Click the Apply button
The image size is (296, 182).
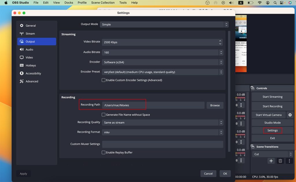click(23, 174)
